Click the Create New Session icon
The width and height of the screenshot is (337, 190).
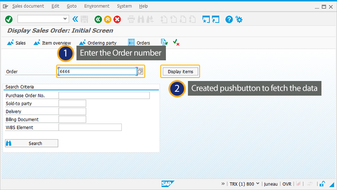pos(206,19)
